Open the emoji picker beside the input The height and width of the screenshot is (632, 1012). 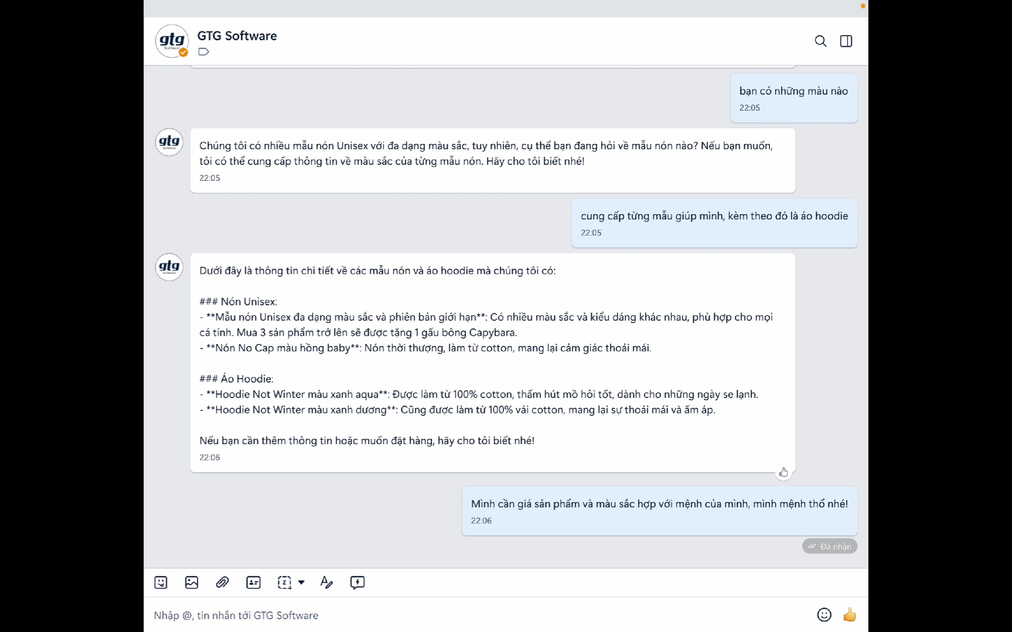pos(824,615)
